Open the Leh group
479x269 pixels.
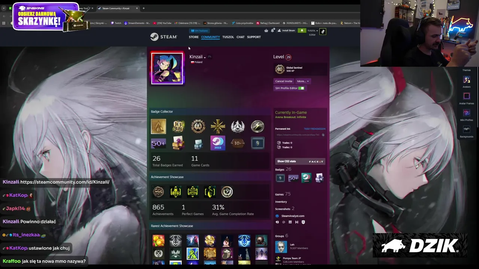(x=292, y=245)
